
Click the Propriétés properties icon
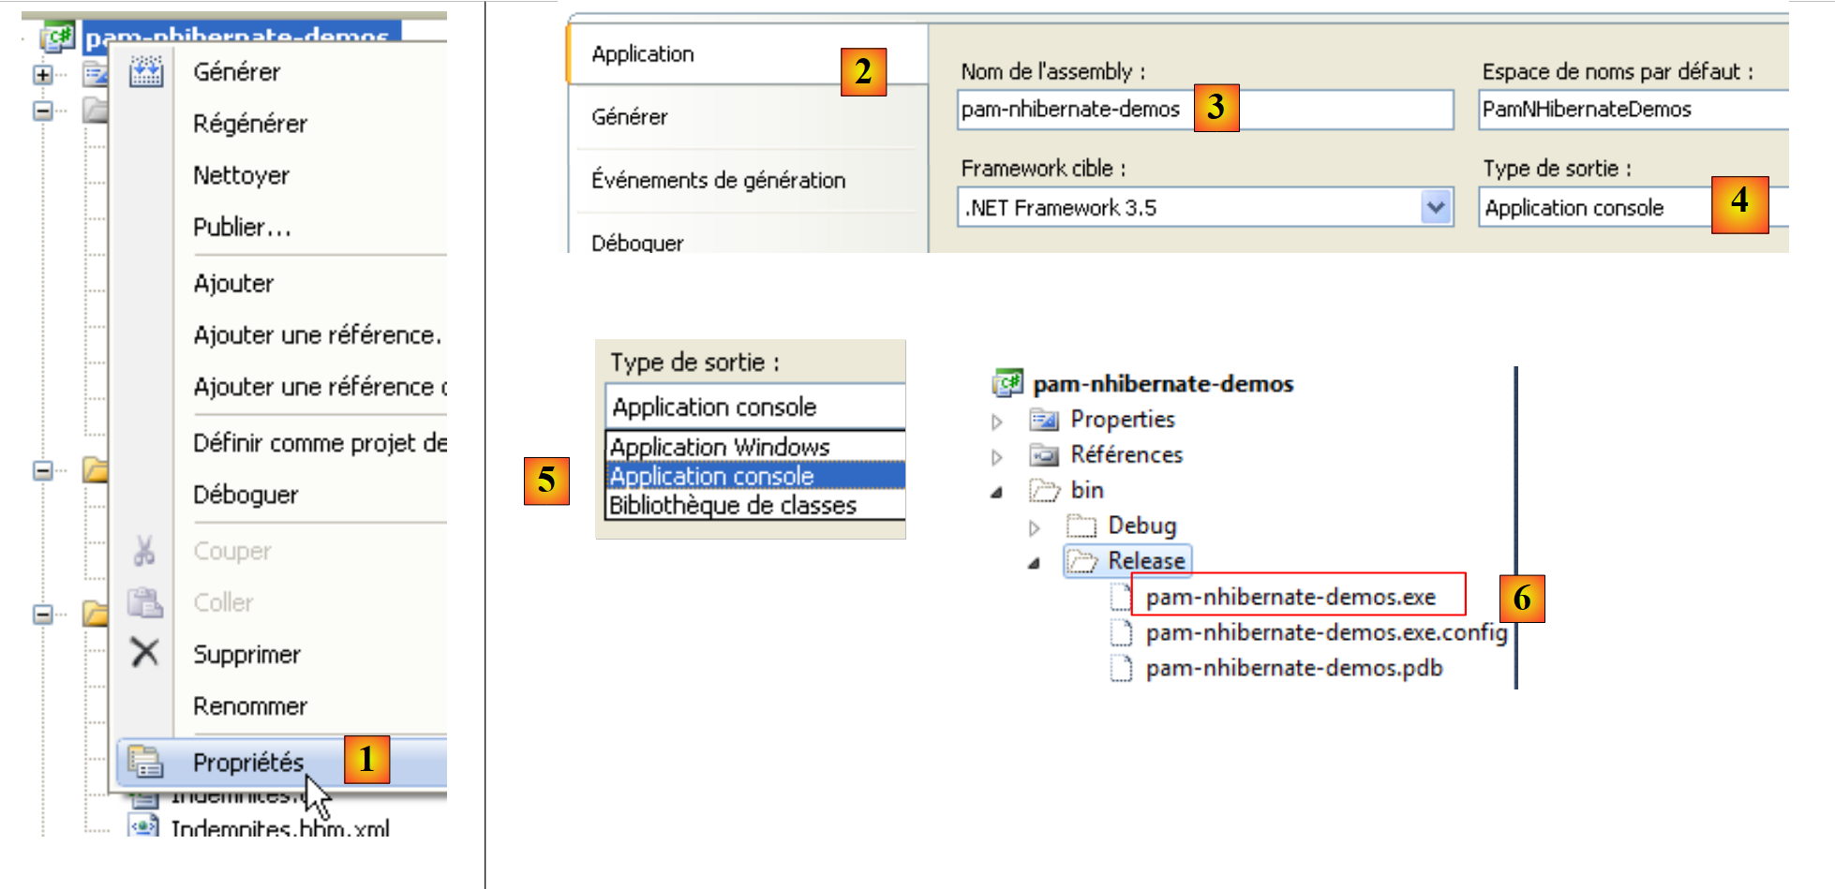[145, 762]
